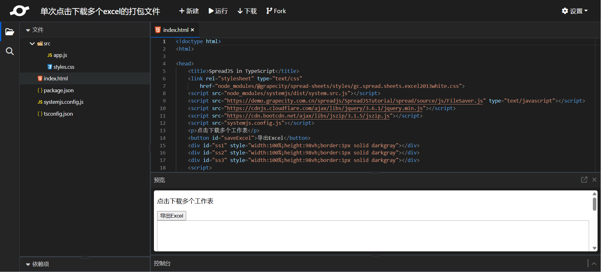Image resolution: width=601 pixels, height=272 pixels.
Task: Open the settings gear menu
Action: (x=575, y=11)
